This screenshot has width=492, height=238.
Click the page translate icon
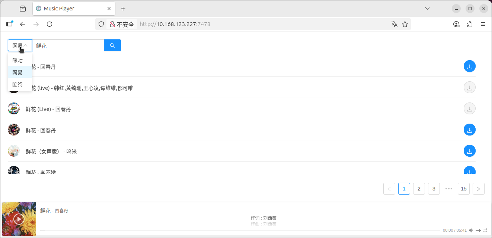(x=394, y=24)
